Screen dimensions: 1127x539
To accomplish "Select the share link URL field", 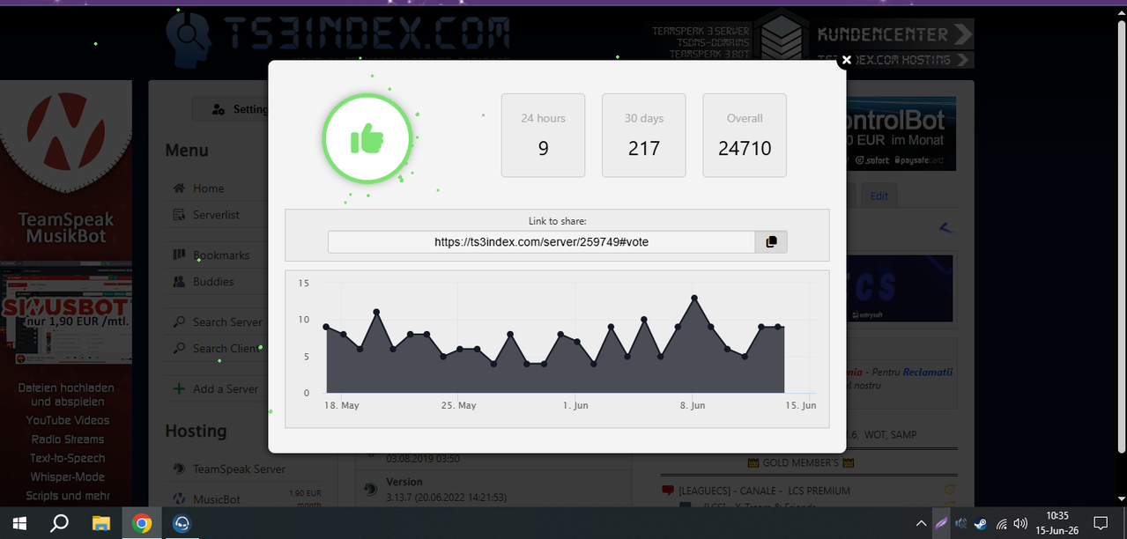I will point(541,241).
